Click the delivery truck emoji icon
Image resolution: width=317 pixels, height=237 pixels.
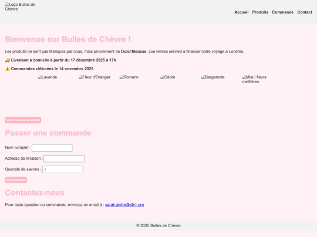pyautogui.click(x=8, y=60)
